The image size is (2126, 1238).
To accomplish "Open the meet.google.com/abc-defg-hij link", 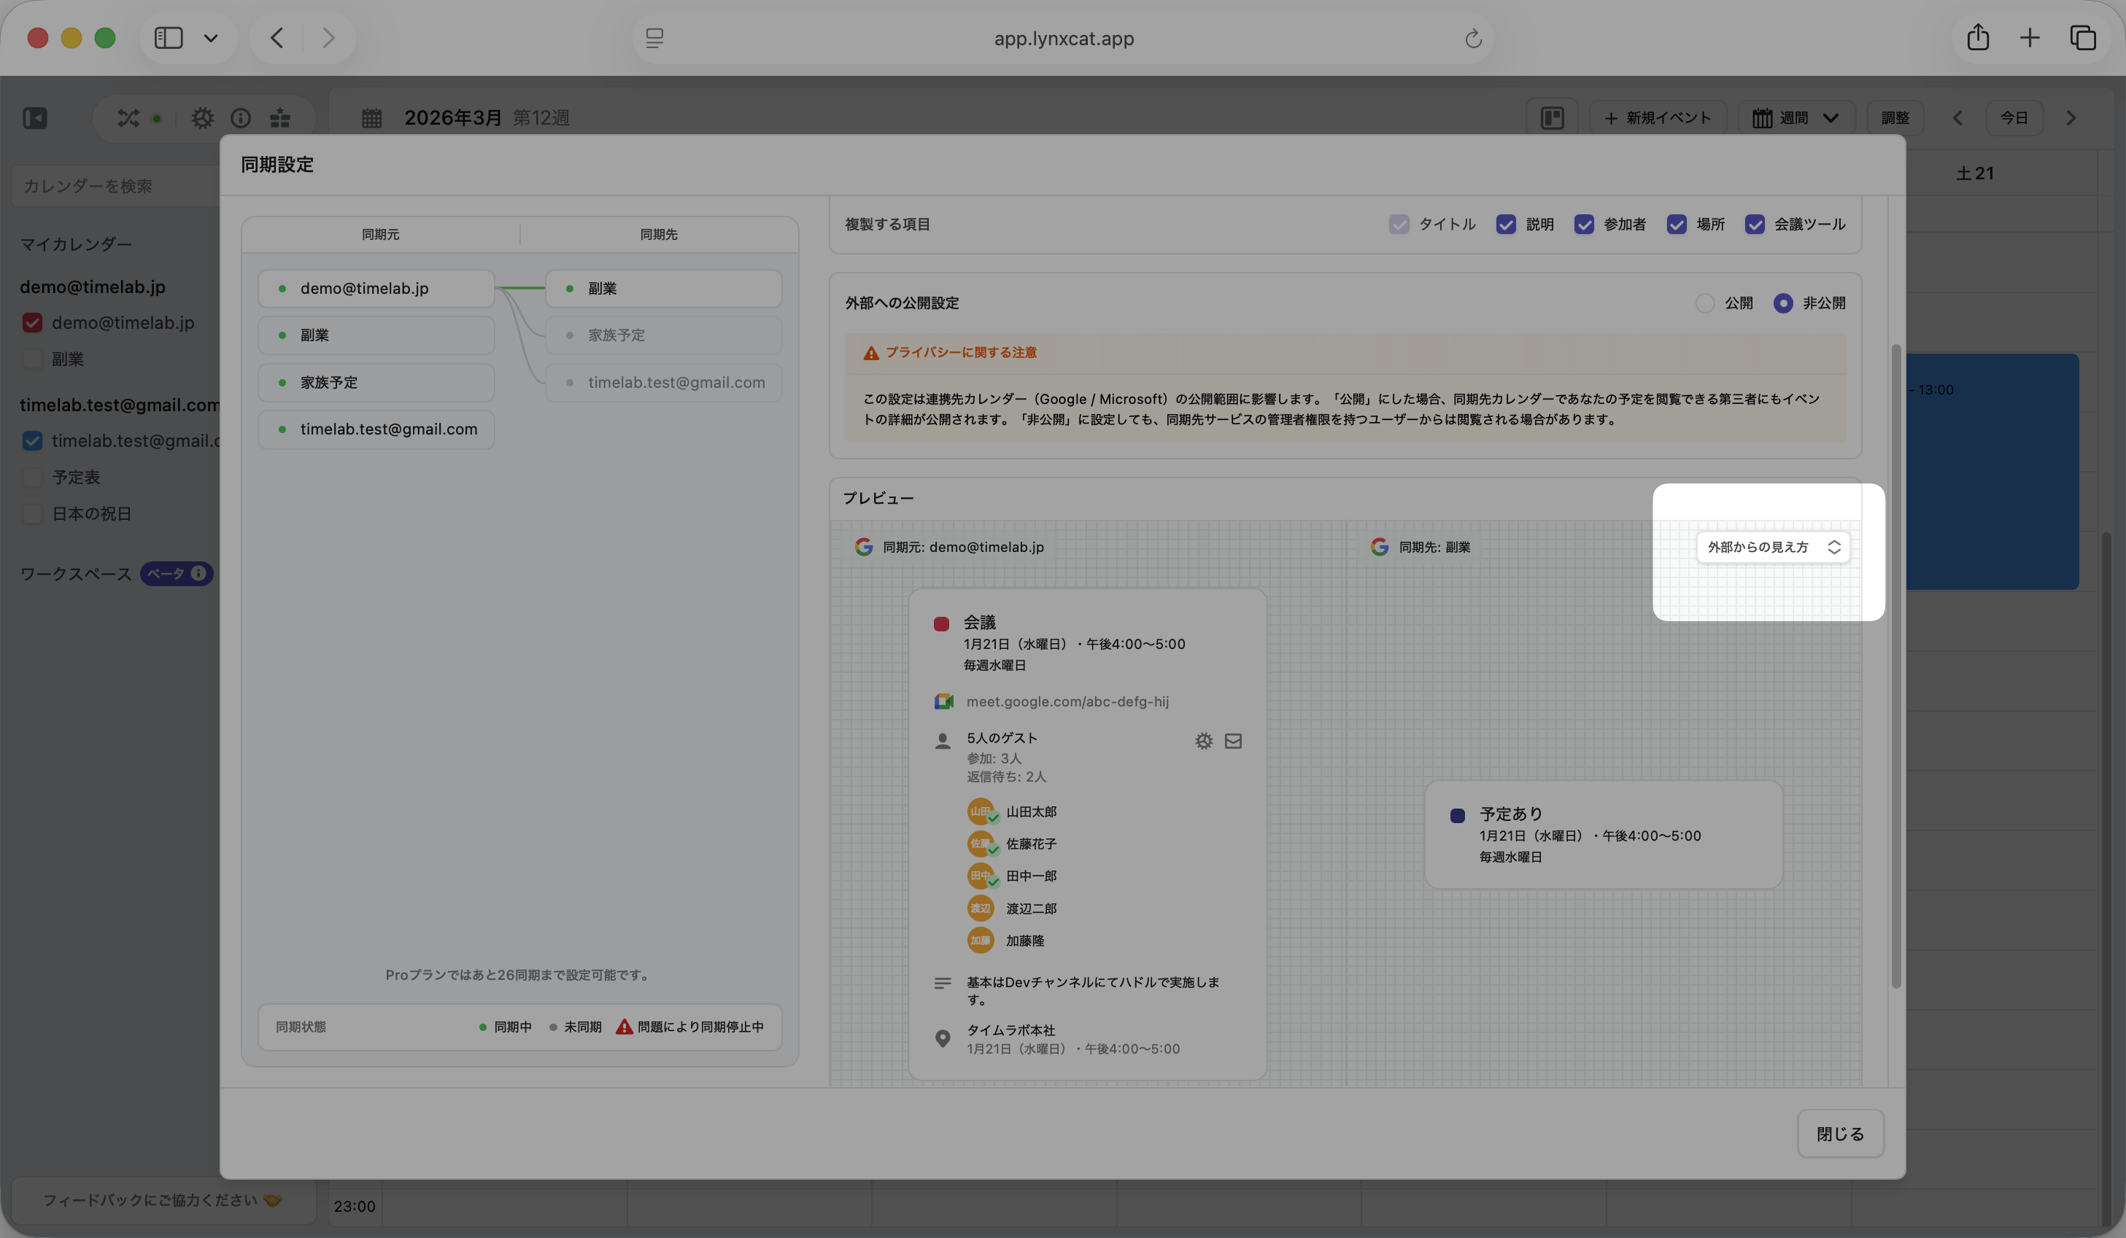I will pyautogui.click(x=1067, y=701).
